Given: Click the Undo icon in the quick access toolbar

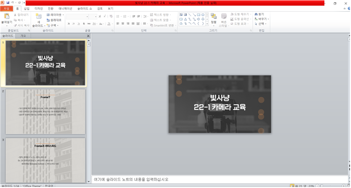Looking at the screenshot, I should (13, 3).
